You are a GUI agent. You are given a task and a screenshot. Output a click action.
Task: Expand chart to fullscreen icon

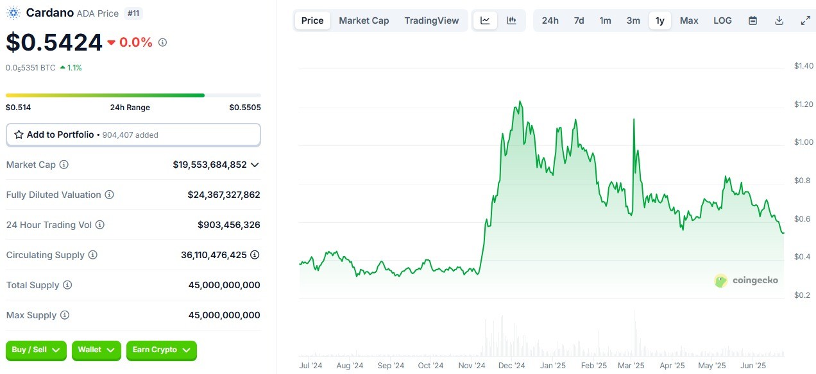tap(806, 20)
